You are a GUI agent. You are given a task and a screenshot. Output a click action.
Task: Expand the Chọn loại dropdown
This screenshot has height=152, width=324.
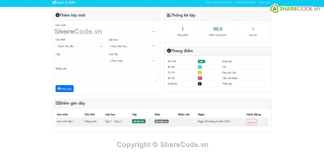(132, 61)
